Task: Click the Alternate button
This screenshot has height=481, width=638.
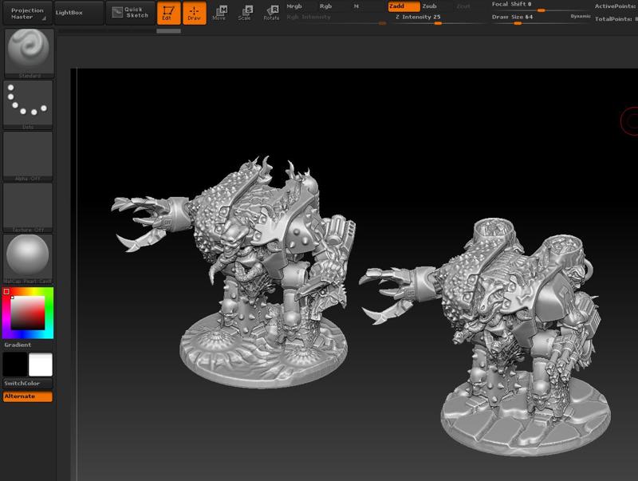Action: pyautogui.click(x=28, y=396)
